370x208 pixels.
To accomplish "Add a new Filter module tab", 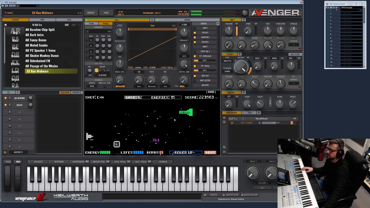I will 239,54.
